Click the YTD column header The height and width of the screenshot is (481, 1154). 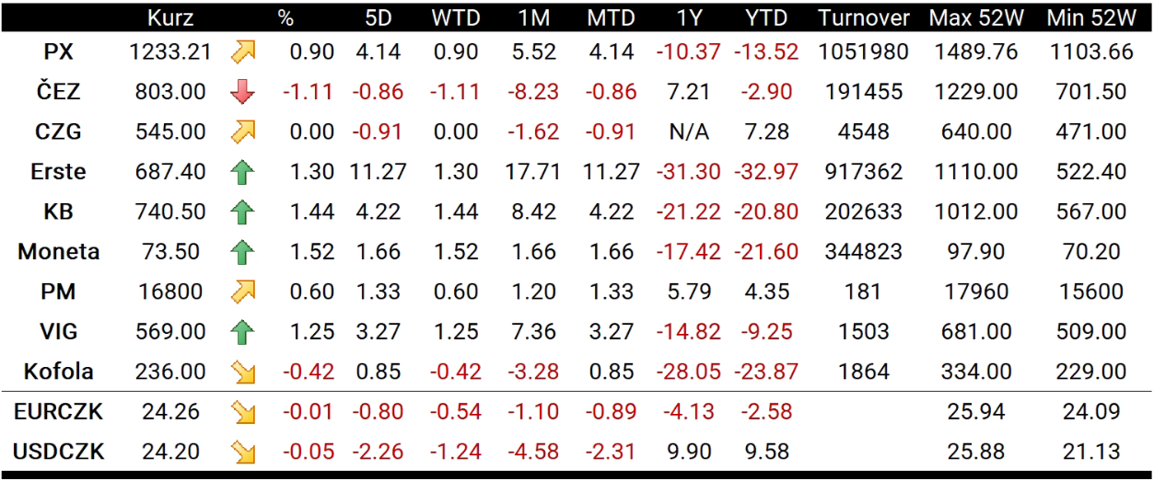point(765,17)
